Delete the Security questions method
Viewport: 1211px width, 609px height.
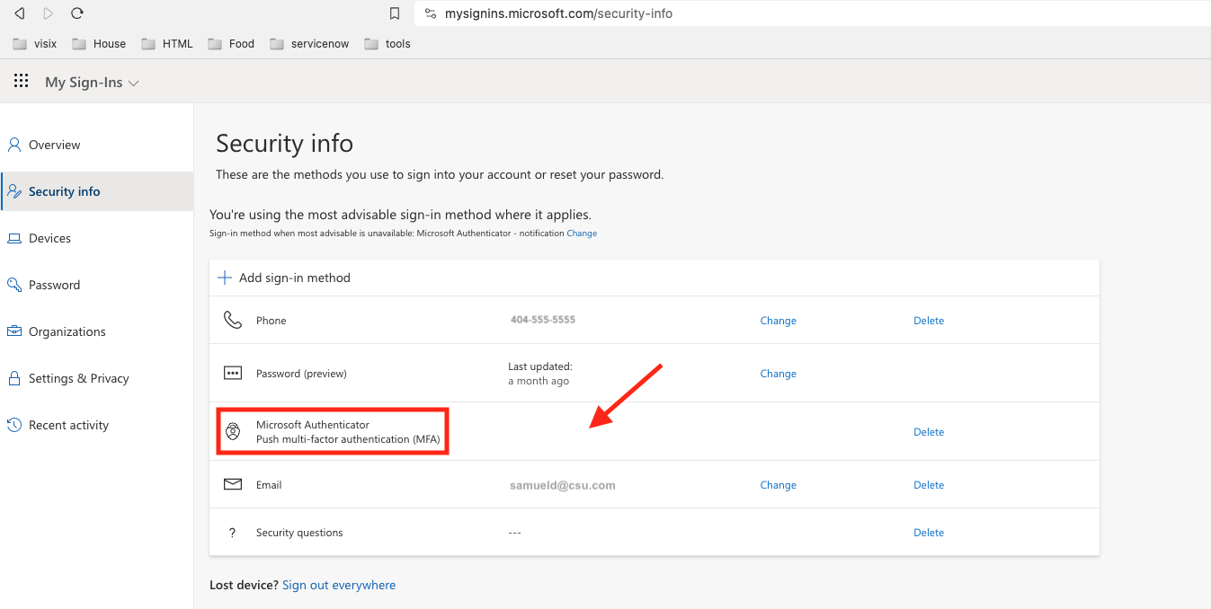(929, 533)
